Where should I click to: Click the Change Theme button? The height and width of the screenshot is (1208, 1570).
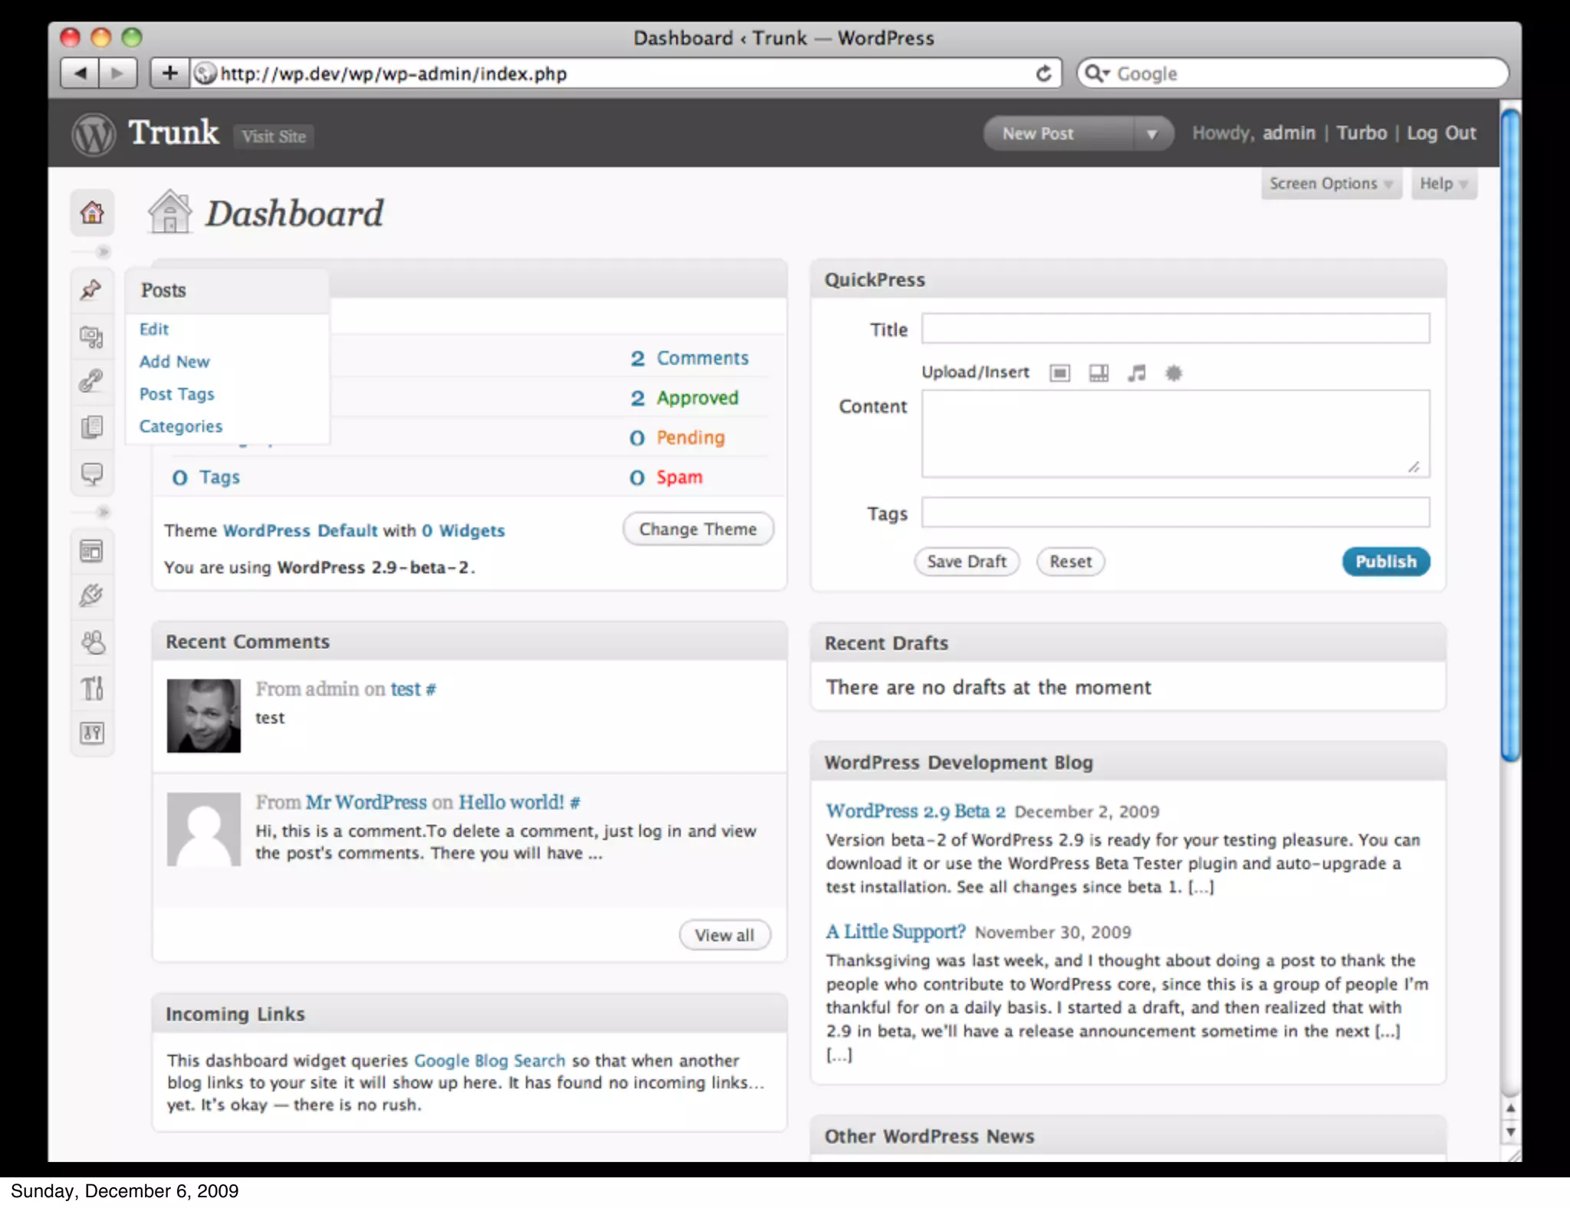click(x=698, y=530)
